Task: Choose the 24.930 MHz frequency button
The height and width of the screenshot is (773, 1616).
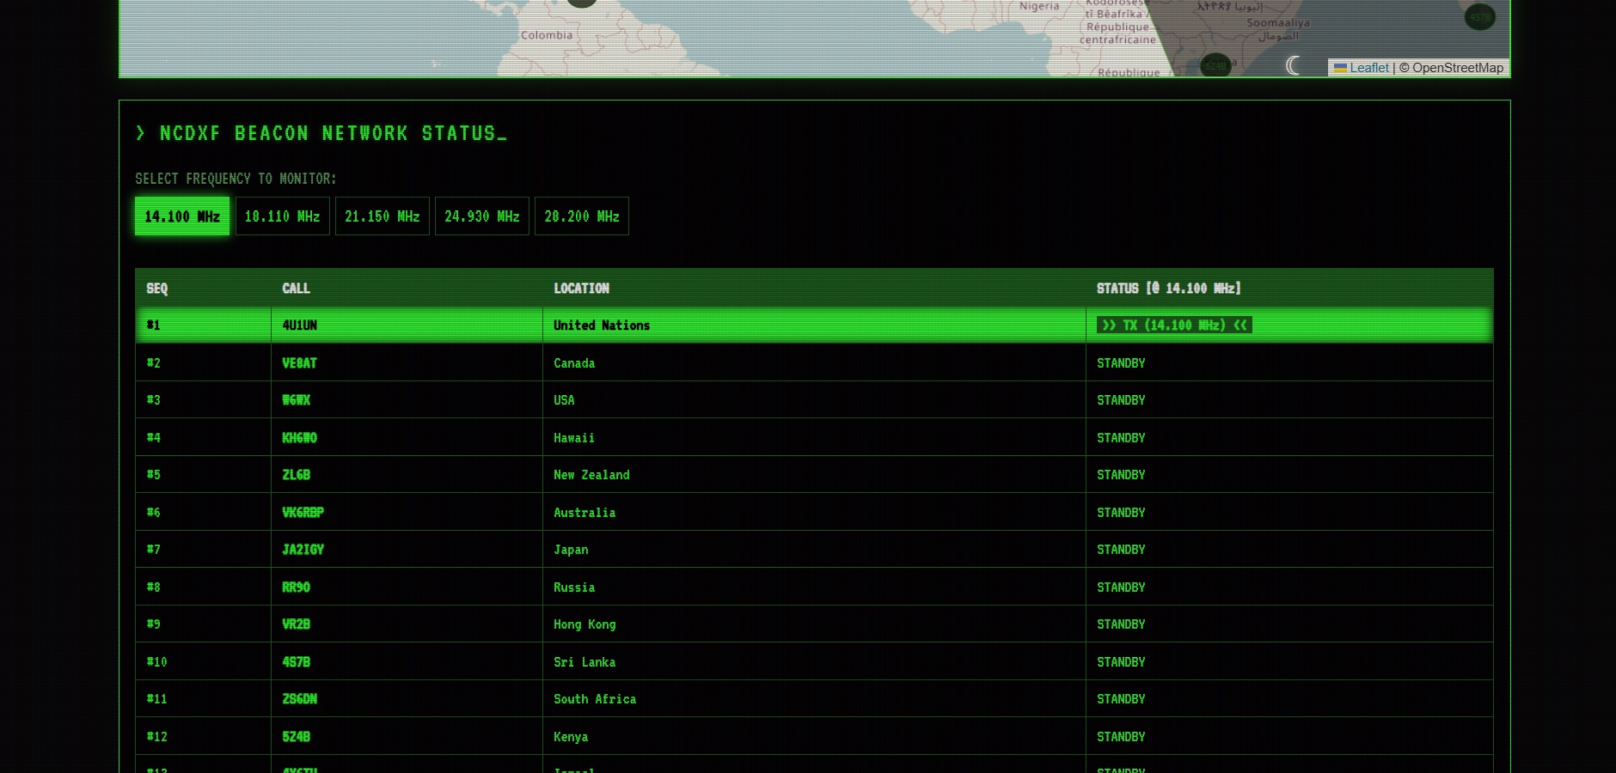Action: pyautogui.click(x=481, y=216)
